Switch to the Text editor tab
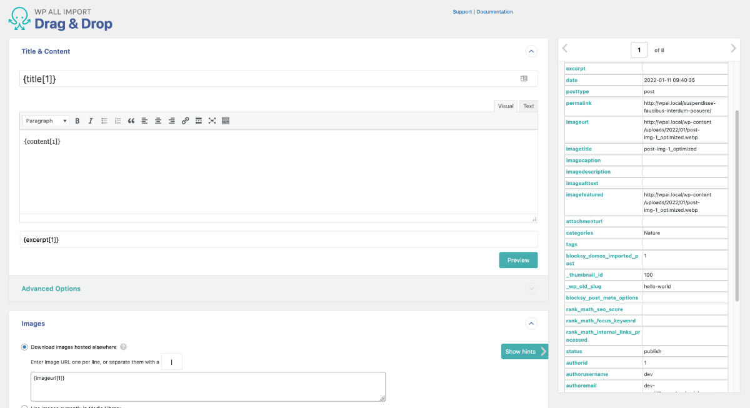Screen dimensions: 750x408 [x=529, y=106]
